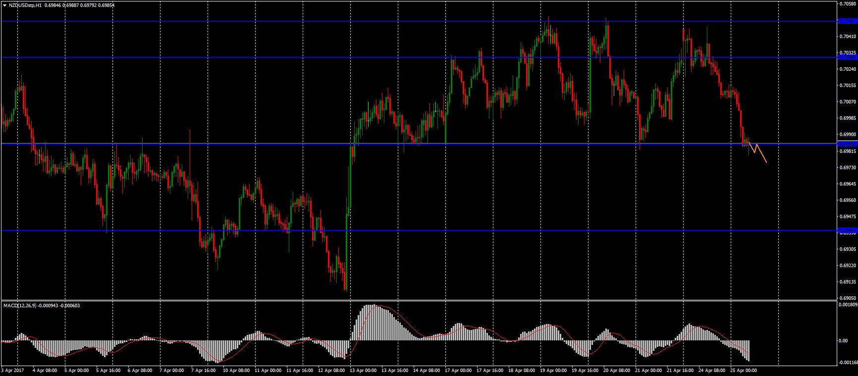858x376 pixels.
Task: Click the highlighted 0.70487 price label
Action: coord(847,21)
